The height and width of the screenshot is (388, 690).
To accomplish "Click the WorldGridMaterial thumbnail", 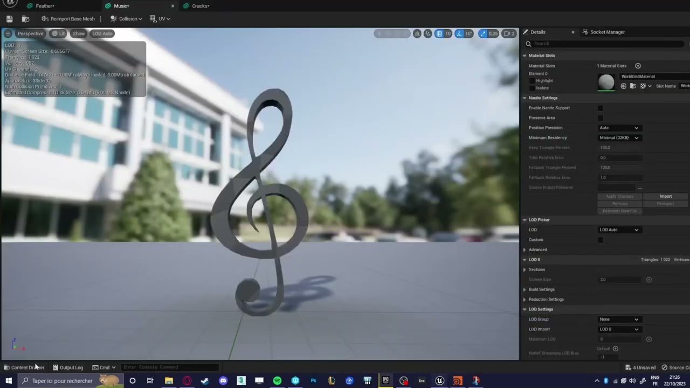I will 606,82.
